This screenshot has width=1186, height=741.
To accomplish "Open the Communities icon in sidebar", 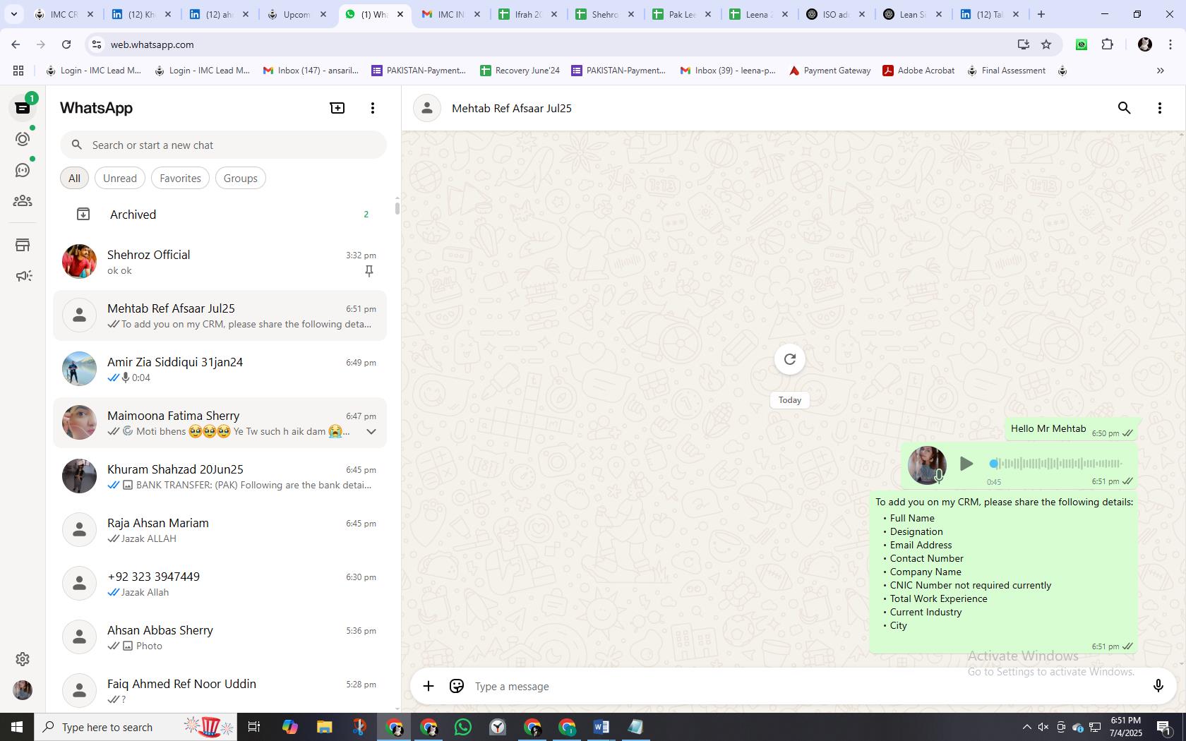I will click(23, 201).
